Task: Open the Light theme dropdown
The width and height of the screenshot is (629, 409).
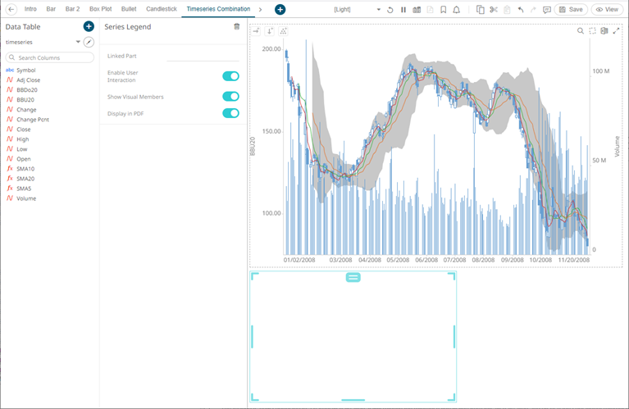Action: pos(378,10)
